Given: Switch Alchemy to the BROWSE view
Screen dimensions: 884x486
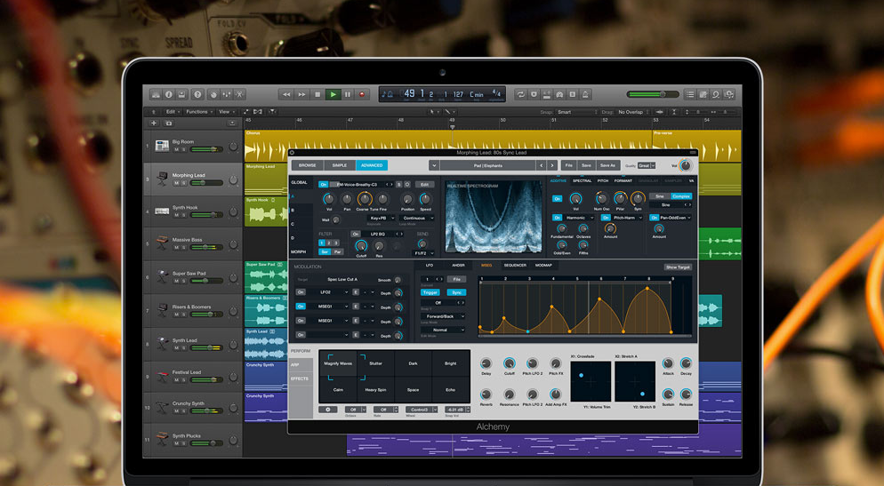Looking at the screenshot, I should 307,165.
